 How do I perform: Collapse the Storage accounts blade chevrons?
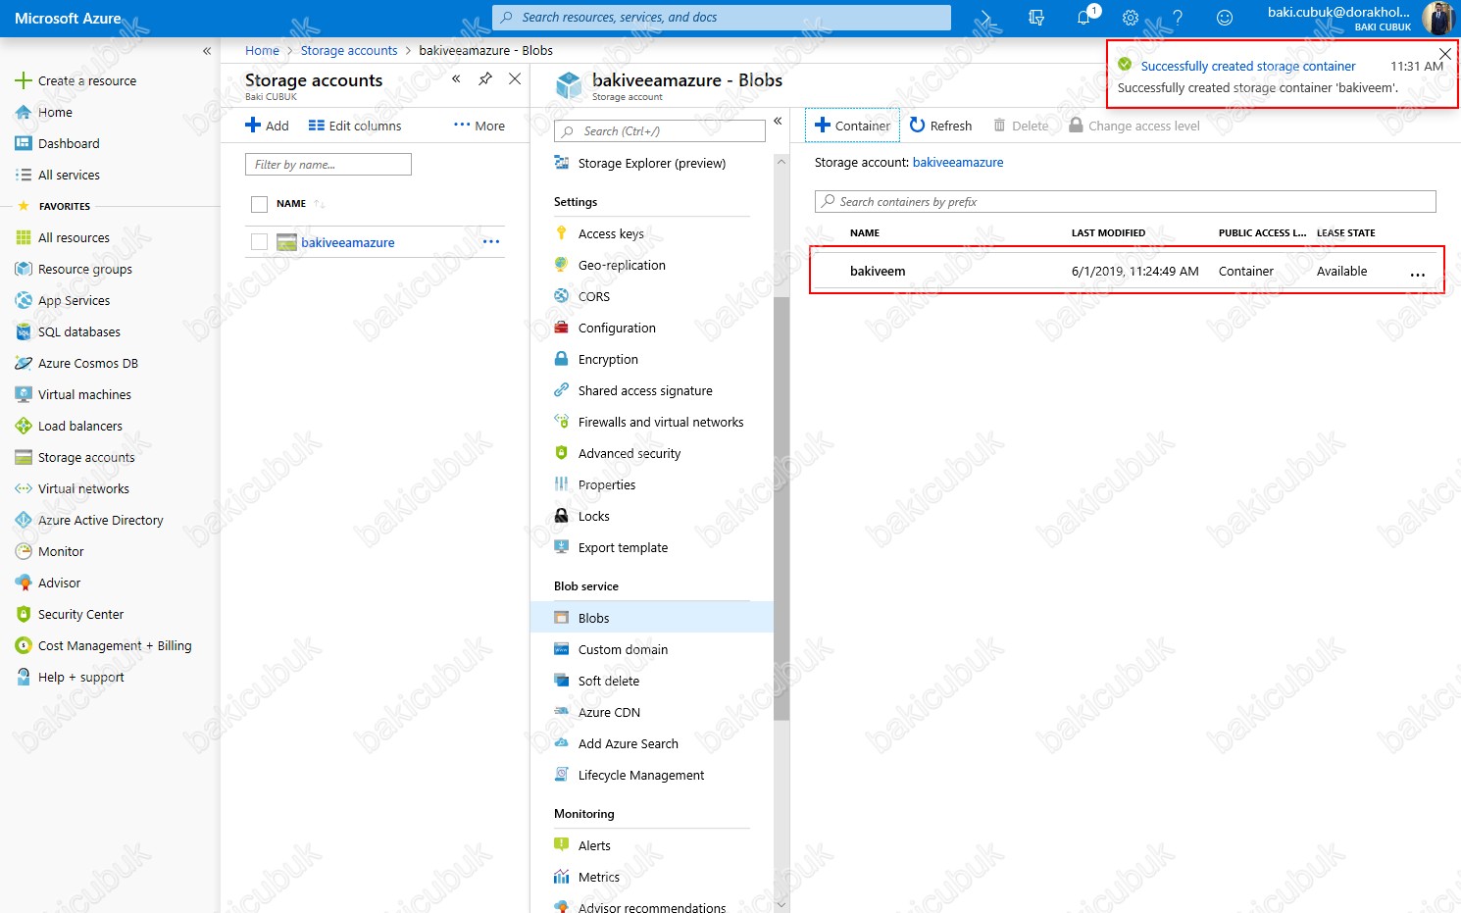click(456, 79)
